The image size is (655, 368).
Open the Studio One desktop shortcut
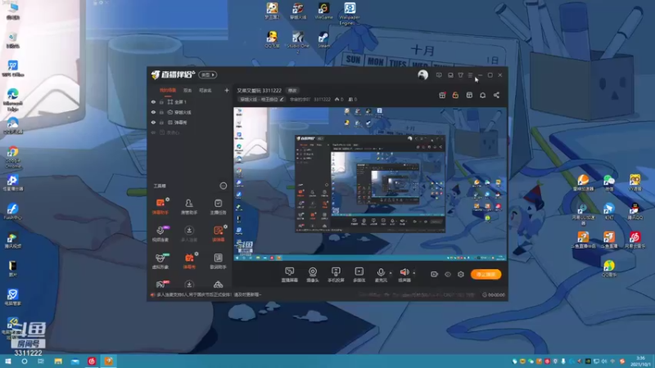[297, 43]
